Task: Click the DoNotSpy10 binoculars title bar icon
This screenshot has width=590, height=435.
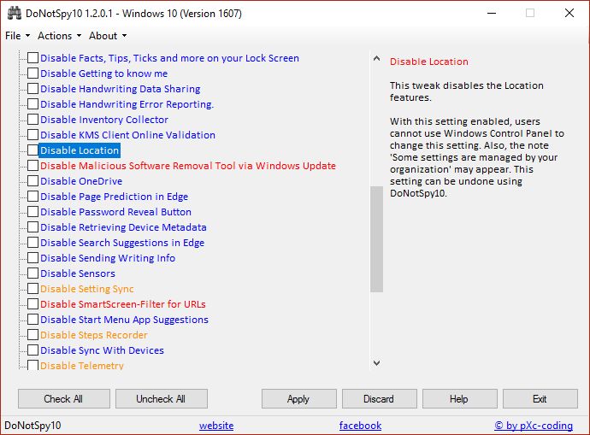Action: 15,13
